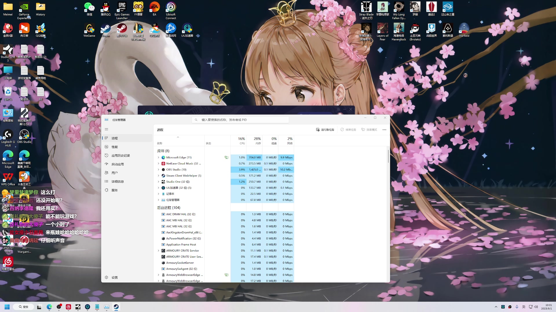Image resolution: width=556 pixels, height=312 pixels.
Task: Open the Recycle Bin desktop icon
Action: click(8, 94)
